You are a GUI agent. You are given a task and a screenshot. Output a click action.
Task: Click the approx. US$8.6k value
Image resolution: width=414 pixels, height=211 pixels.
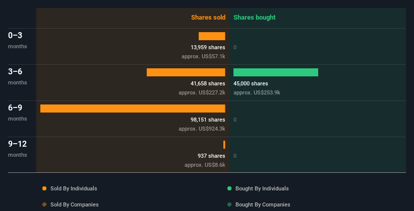tap(205, 165)
